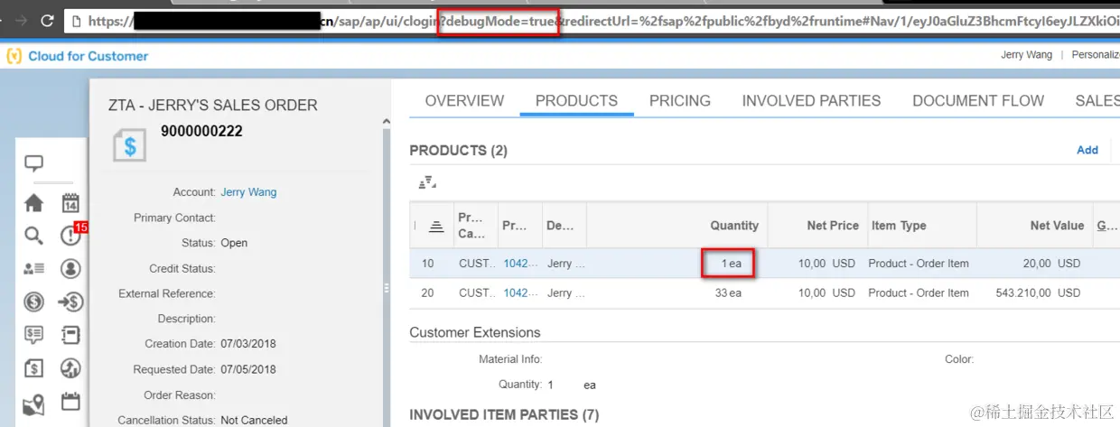
Task: Sort by Net Price column header
Action: coord(833,226)
